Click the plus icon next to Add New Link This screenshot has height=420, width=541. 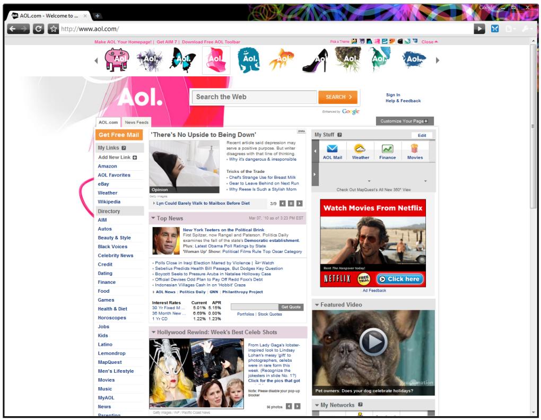tap(135, 157)
